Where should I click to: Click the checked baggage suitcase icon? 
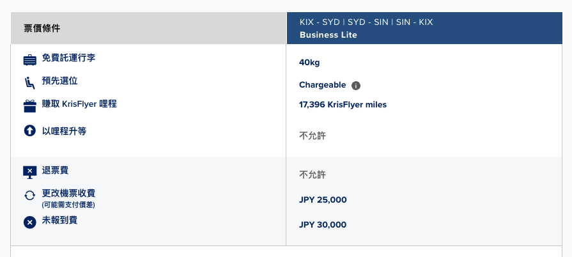30,60
